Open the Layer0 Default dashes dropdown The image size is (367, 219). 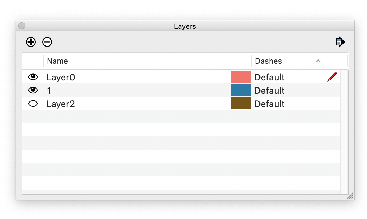tap(269, 77)
